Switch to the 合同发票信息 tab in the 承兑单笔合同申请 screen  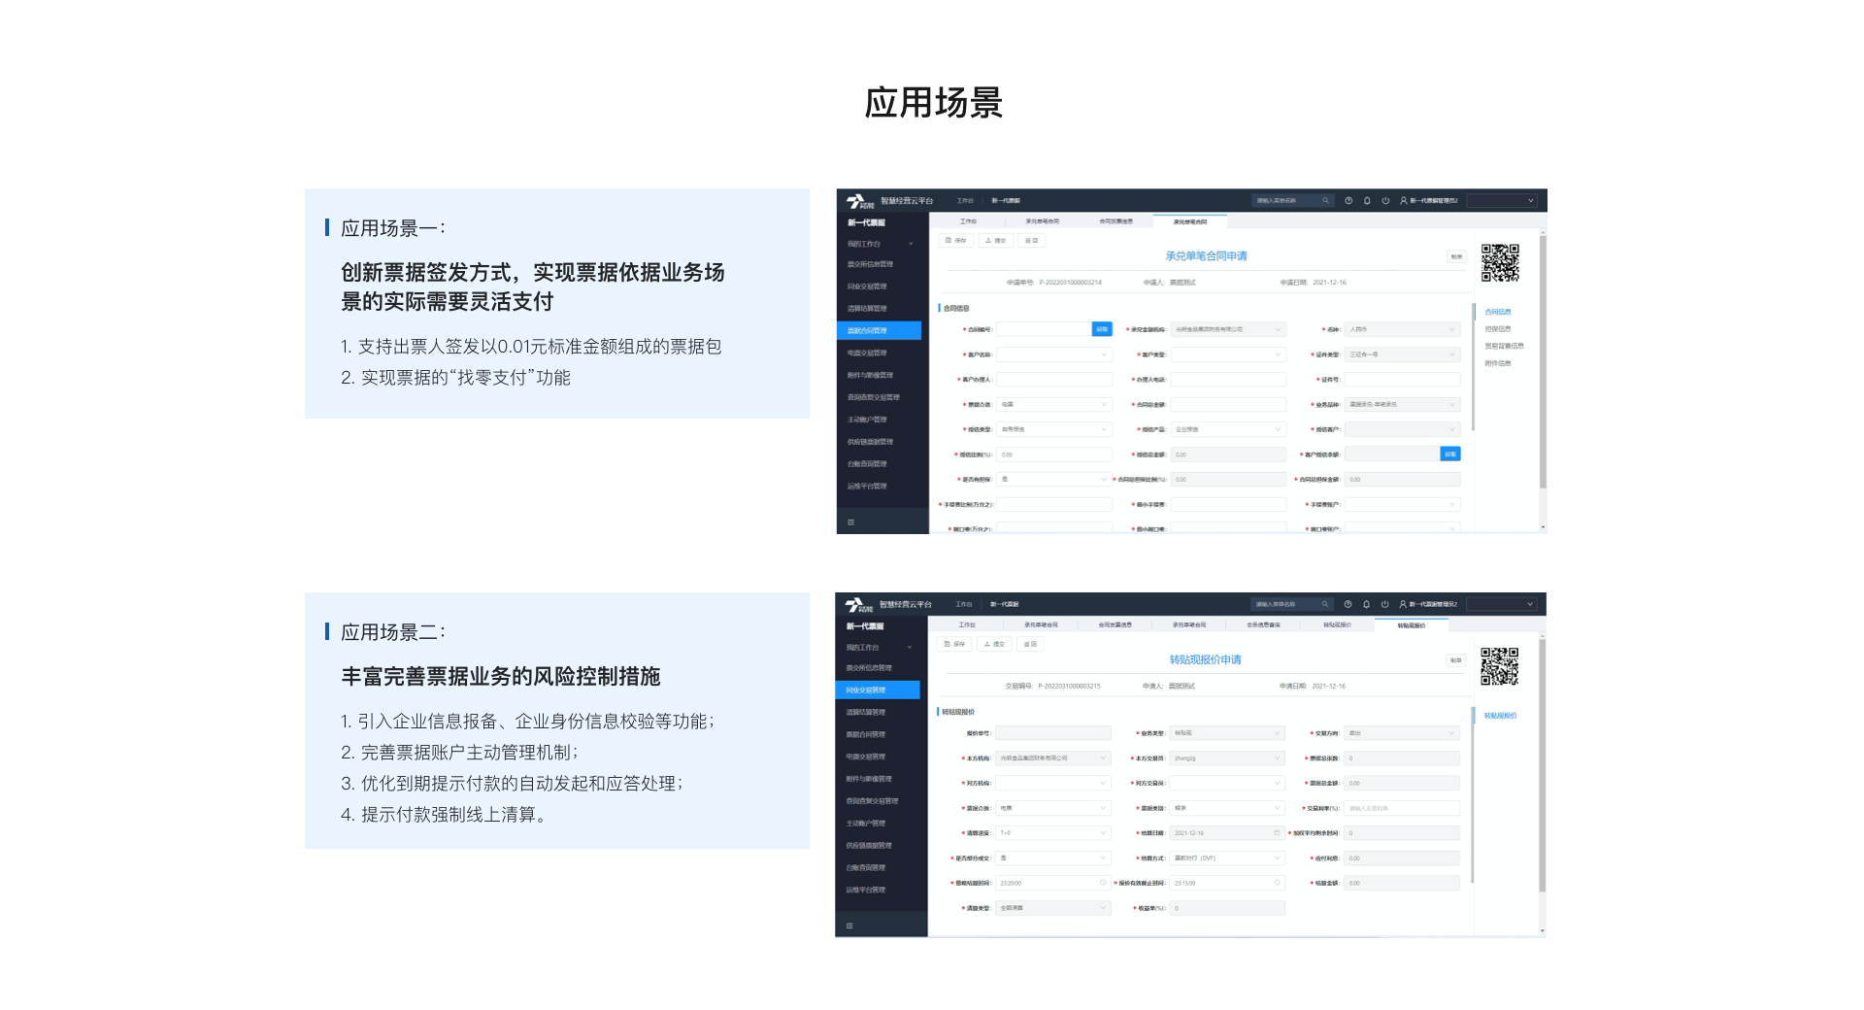(x=1115, y=221)
